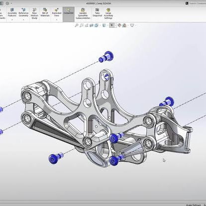Viewport: 206px width, 206px height.
Task: Select the isolated blue bolt at lower left
Action: coord(56,158)
